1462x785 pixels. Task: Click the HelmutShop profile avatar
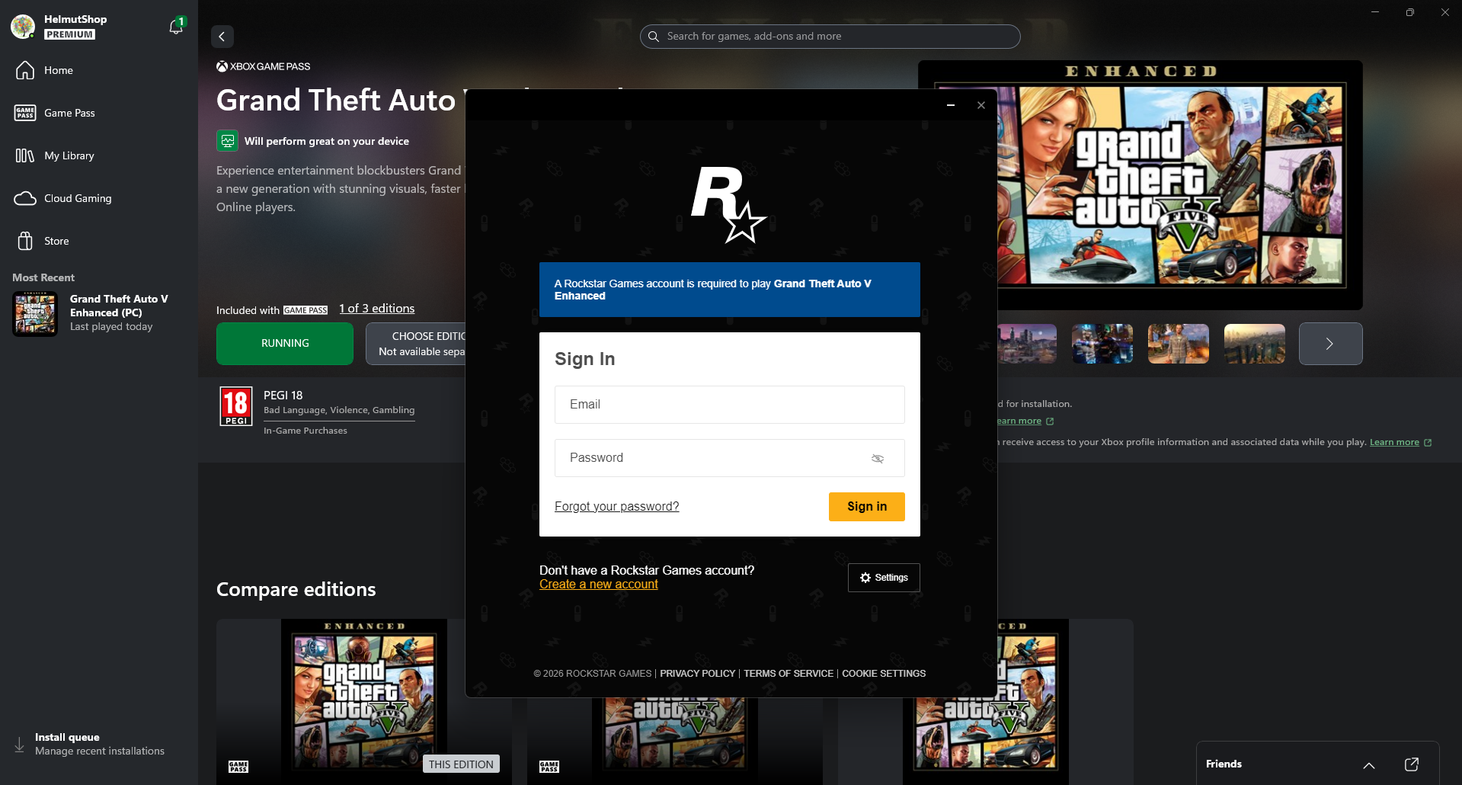click(23, 27)
